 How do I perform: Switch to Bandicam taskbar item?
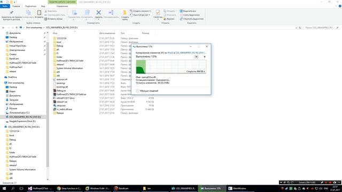click(127, 188)
